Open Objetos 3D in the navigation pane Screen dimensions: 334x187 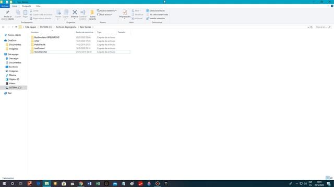click(14, 79)
